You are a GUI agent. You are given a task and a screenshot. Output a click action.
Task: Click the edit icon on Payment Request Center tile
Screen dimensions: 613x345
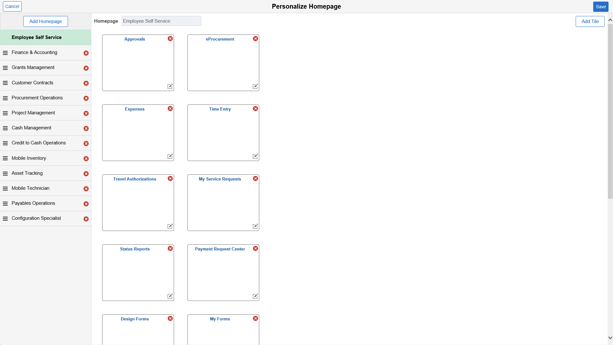(255, 296)
